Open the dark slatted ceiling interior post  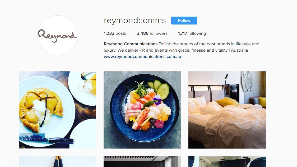tap(142, 161)
